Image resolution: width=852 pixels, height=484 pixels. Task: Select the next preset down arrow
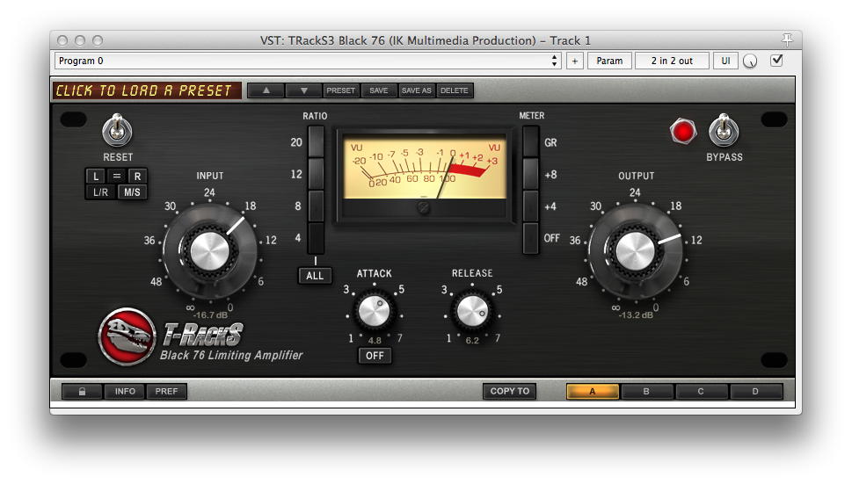(x=303, y=90)
